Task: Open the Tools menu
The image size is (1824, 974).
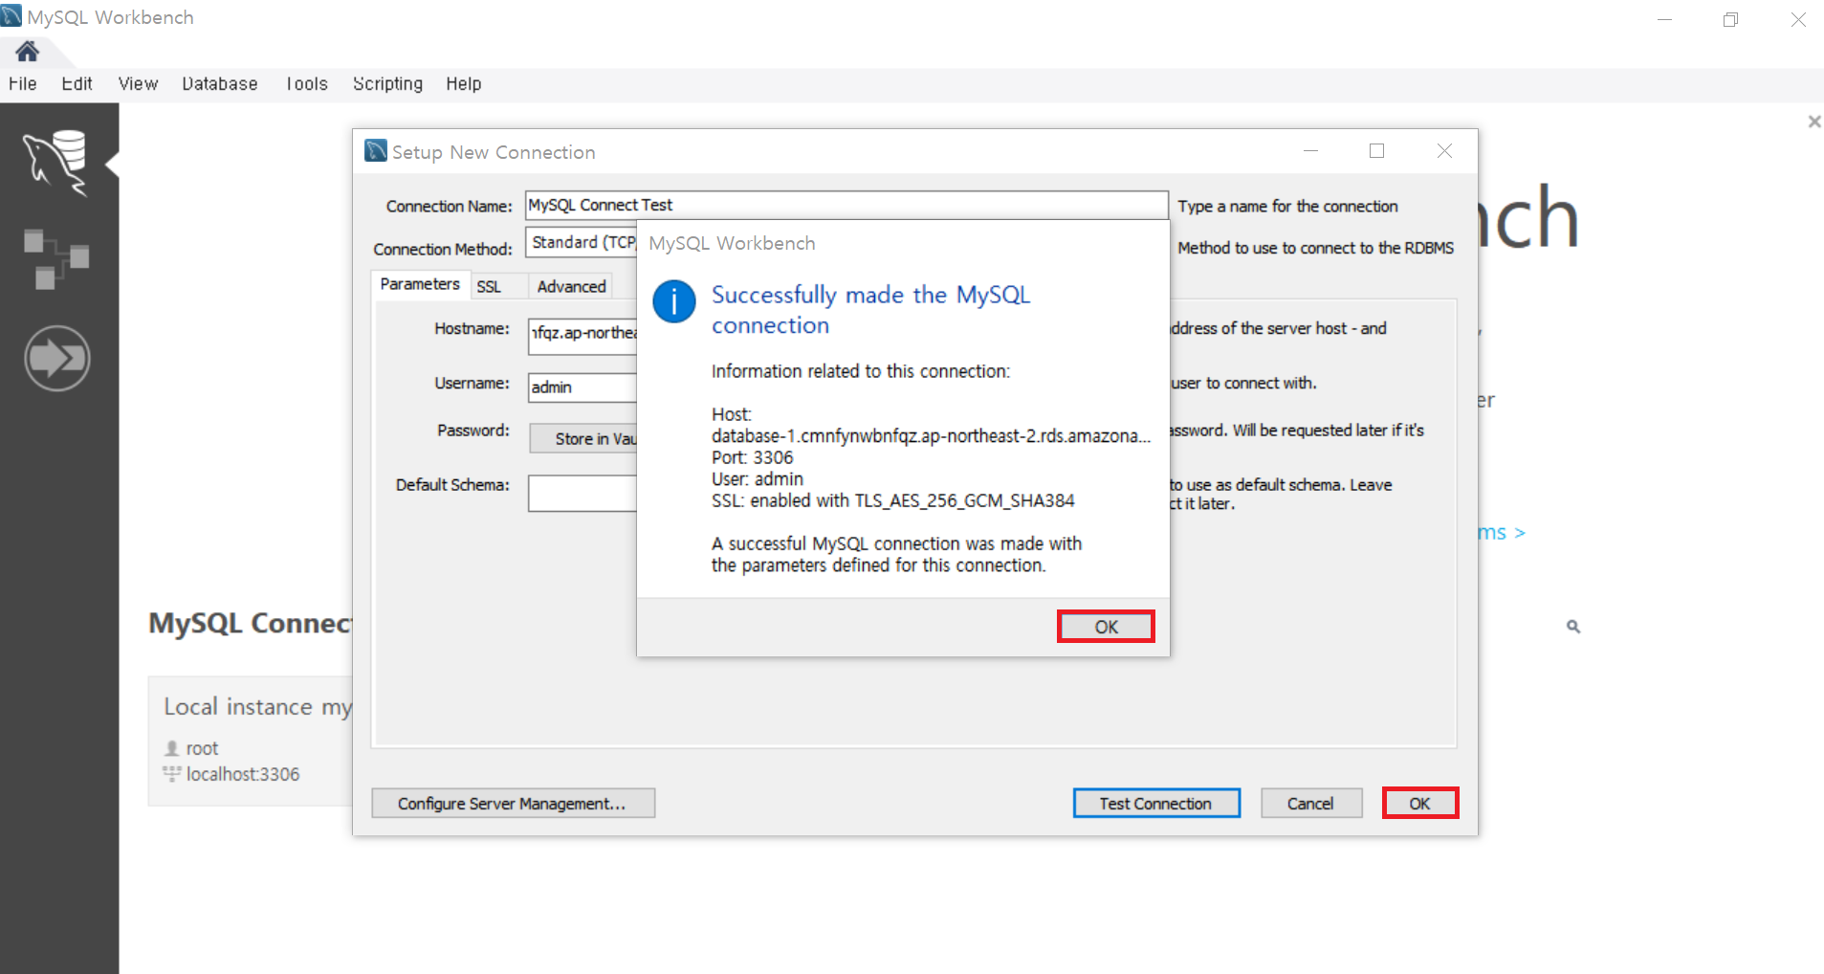Action: coord(307,84)
